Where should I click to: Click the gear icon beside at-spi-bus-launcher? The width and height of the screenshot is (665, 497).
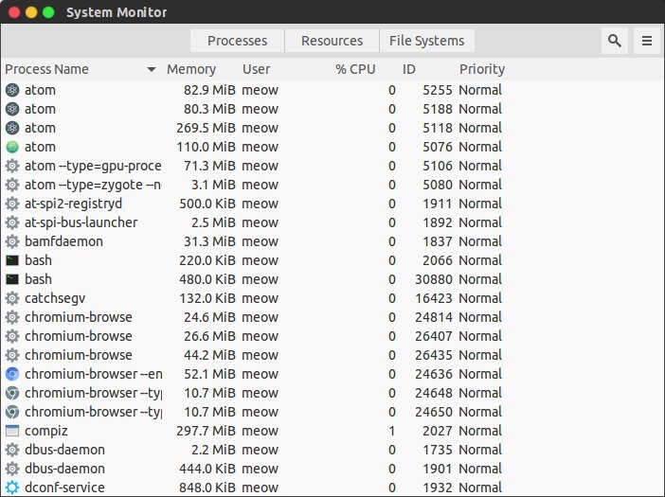click(12, 222)
